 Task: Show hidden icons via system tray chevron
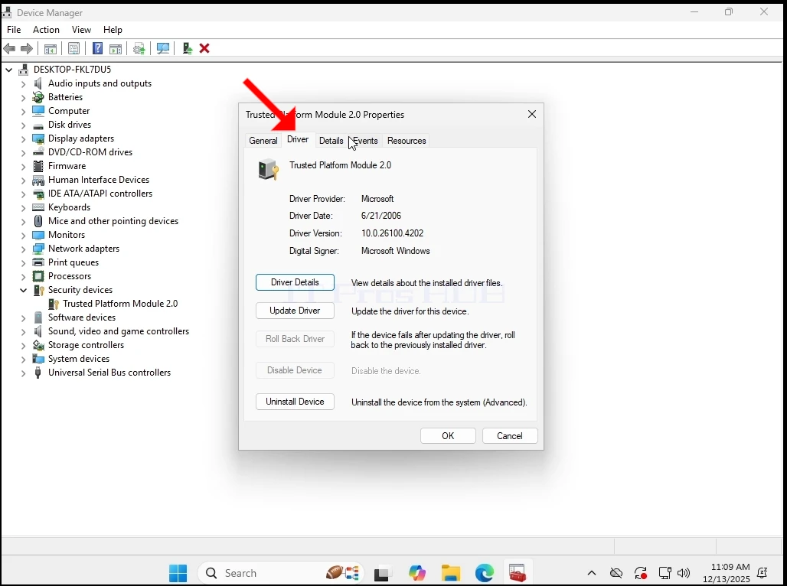[x=592, y=573]
